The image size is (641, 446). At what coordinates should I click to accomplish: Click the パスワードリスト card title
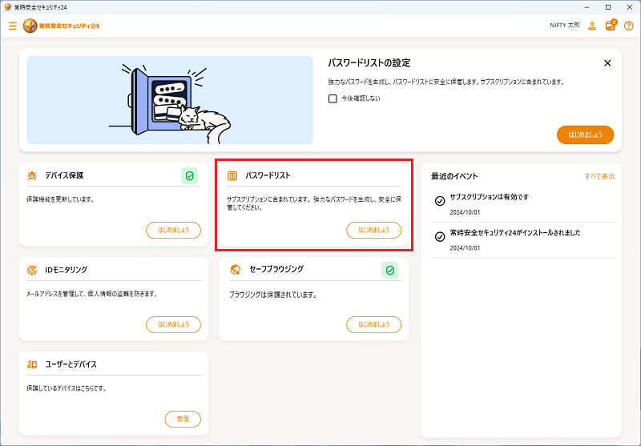(x=268, y=175)
